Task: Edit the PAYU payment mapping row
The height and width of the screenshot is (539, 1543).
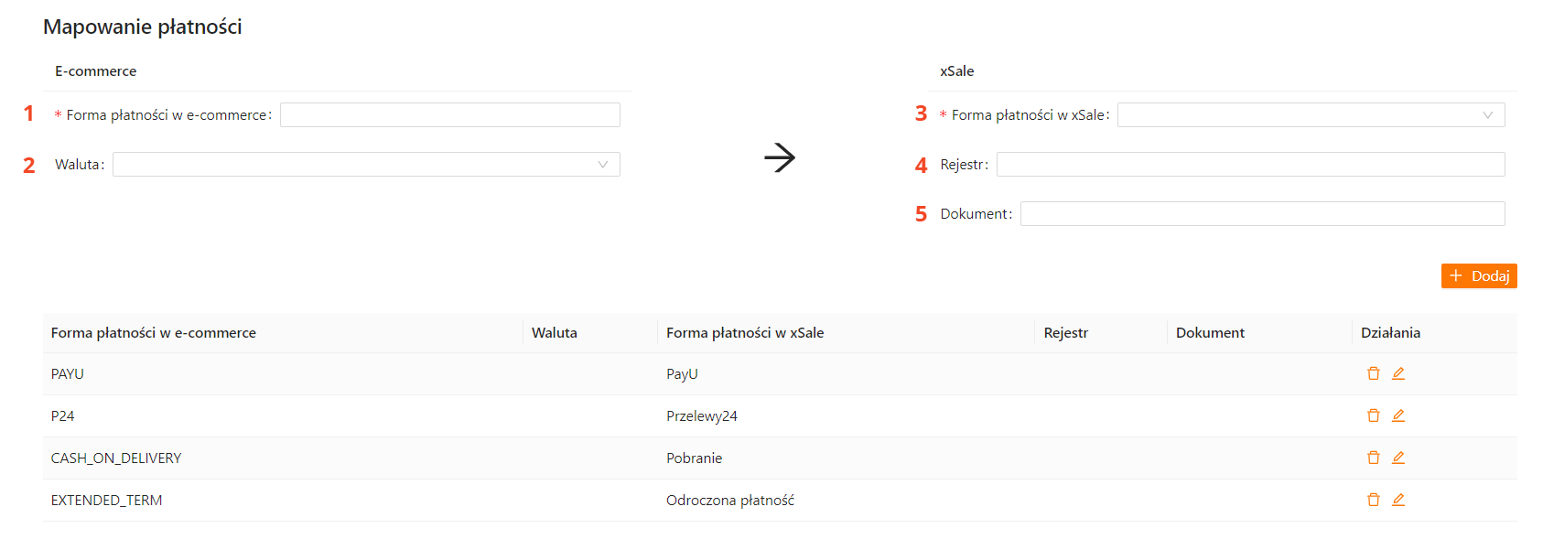Action: click(1398, 373)
